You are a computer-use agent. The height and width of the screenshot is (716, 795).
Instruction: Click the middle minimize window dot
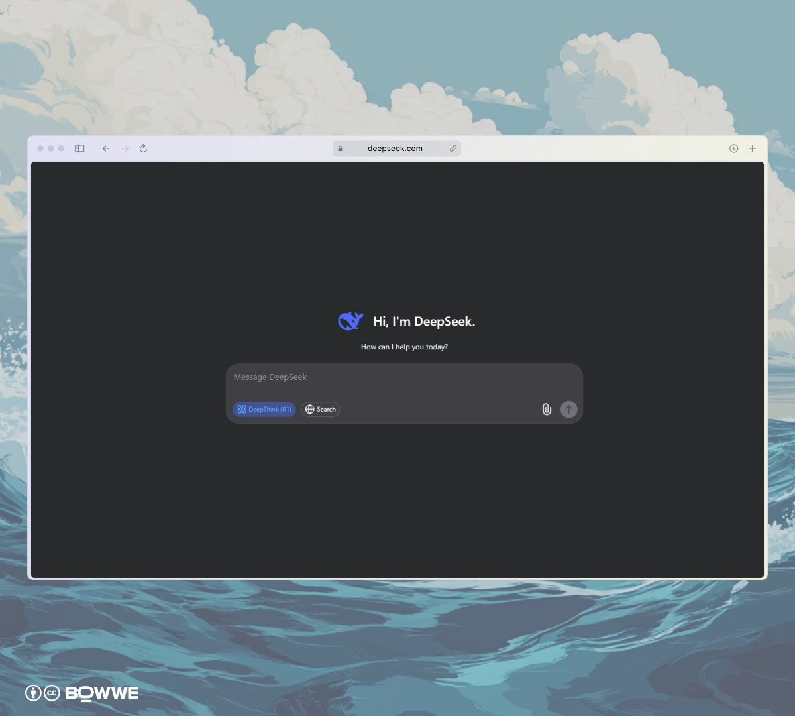pyautogui.click(x=51, y=149)
